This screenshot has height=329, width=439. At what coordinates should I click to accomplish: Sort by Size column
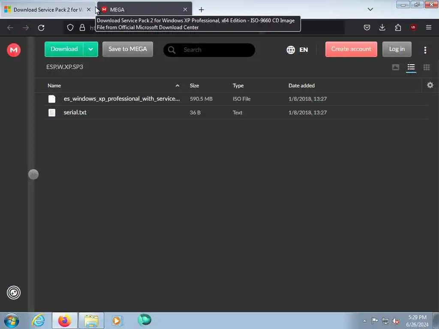194,86
